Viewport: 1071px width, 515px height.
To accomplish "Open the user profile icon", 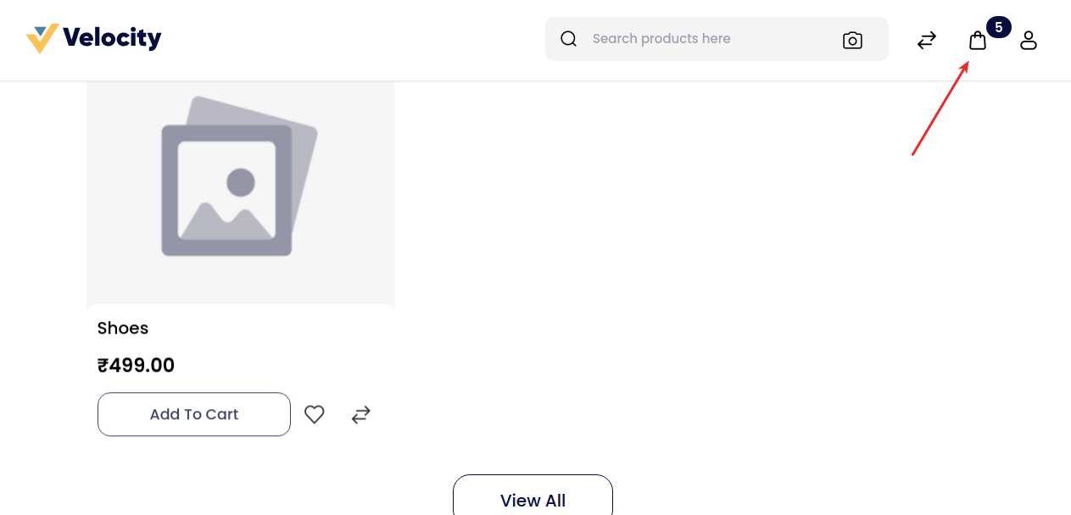I will pyautogui.click(x=1029, y=40).
